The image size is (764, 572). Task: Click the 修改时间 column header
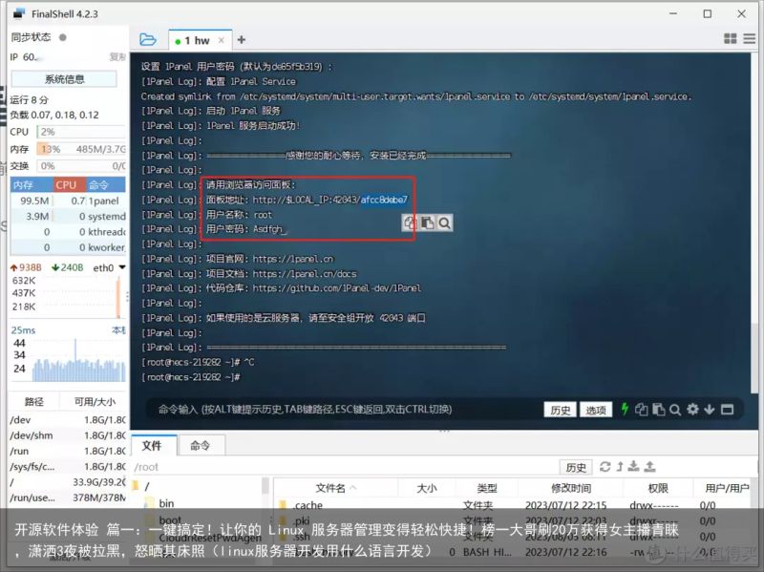click(x=571, y=488)
